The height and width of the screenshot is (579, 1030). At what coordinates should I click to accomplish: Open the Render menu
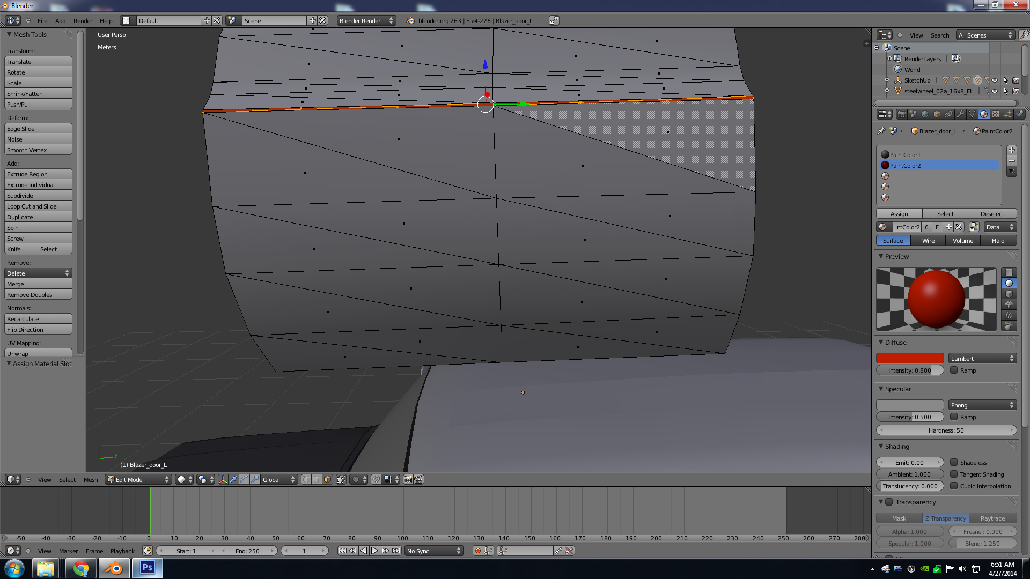tap(83, 20)
